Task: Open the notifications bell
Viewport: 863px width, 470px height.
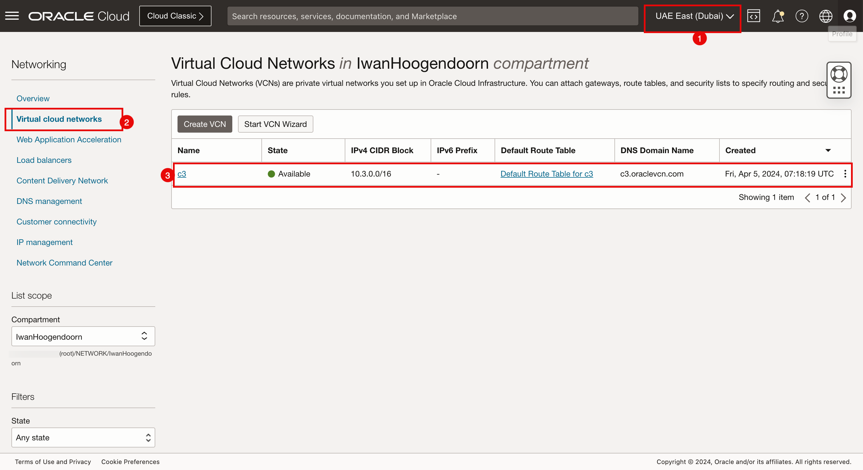Action: (x=778, y=16)
